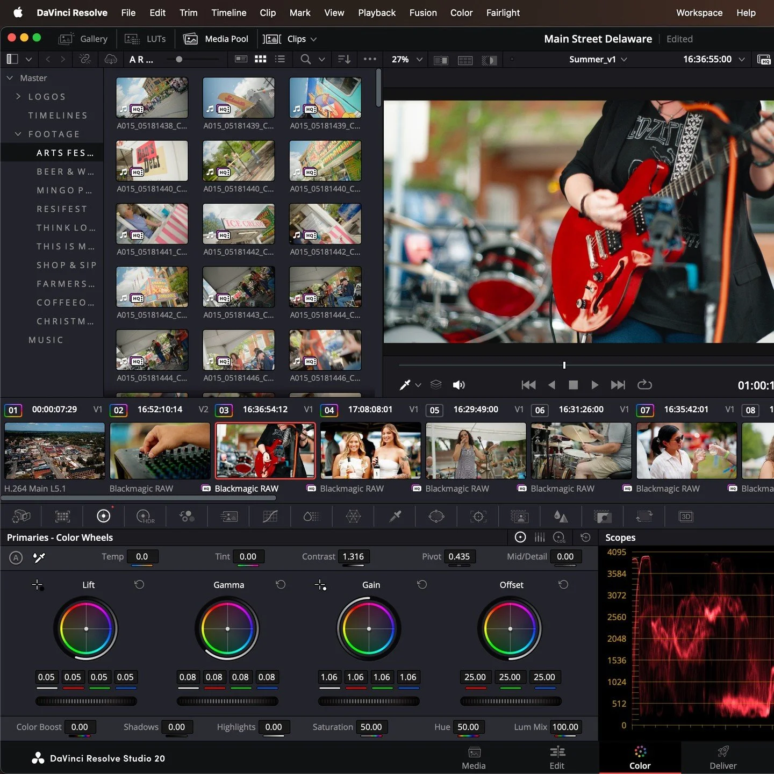Open the viewer zoom 27% dropdown
The width and height of the screenshot is (774, 774).
pyautogui.click(x=420, y=60)
